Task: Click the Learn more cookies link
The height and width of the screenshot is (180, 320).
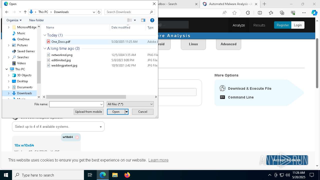Action: [158, 160]
